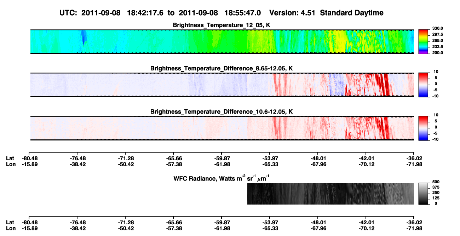Image resolution: width=460 pixels, height=236 pixels.
Task: Click the 8.65-12.05 difference red-blue color bar
Action: (423, 85)
